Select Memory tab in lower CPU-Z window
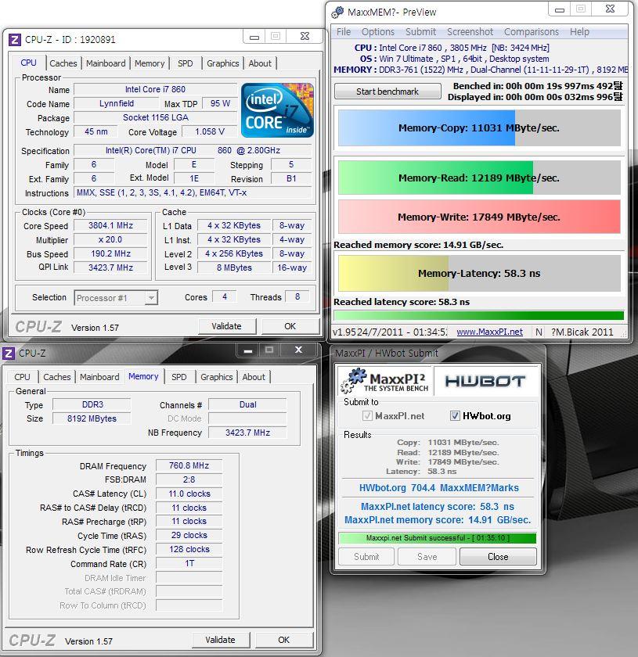The height and width of the screenshot is (657, 638). (143, 376)
